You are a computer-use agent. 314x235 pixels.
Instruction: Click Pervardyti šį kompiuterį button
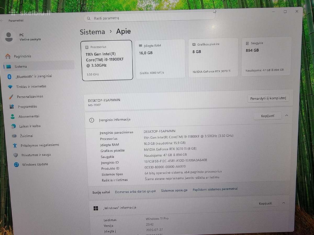point(268,98)
